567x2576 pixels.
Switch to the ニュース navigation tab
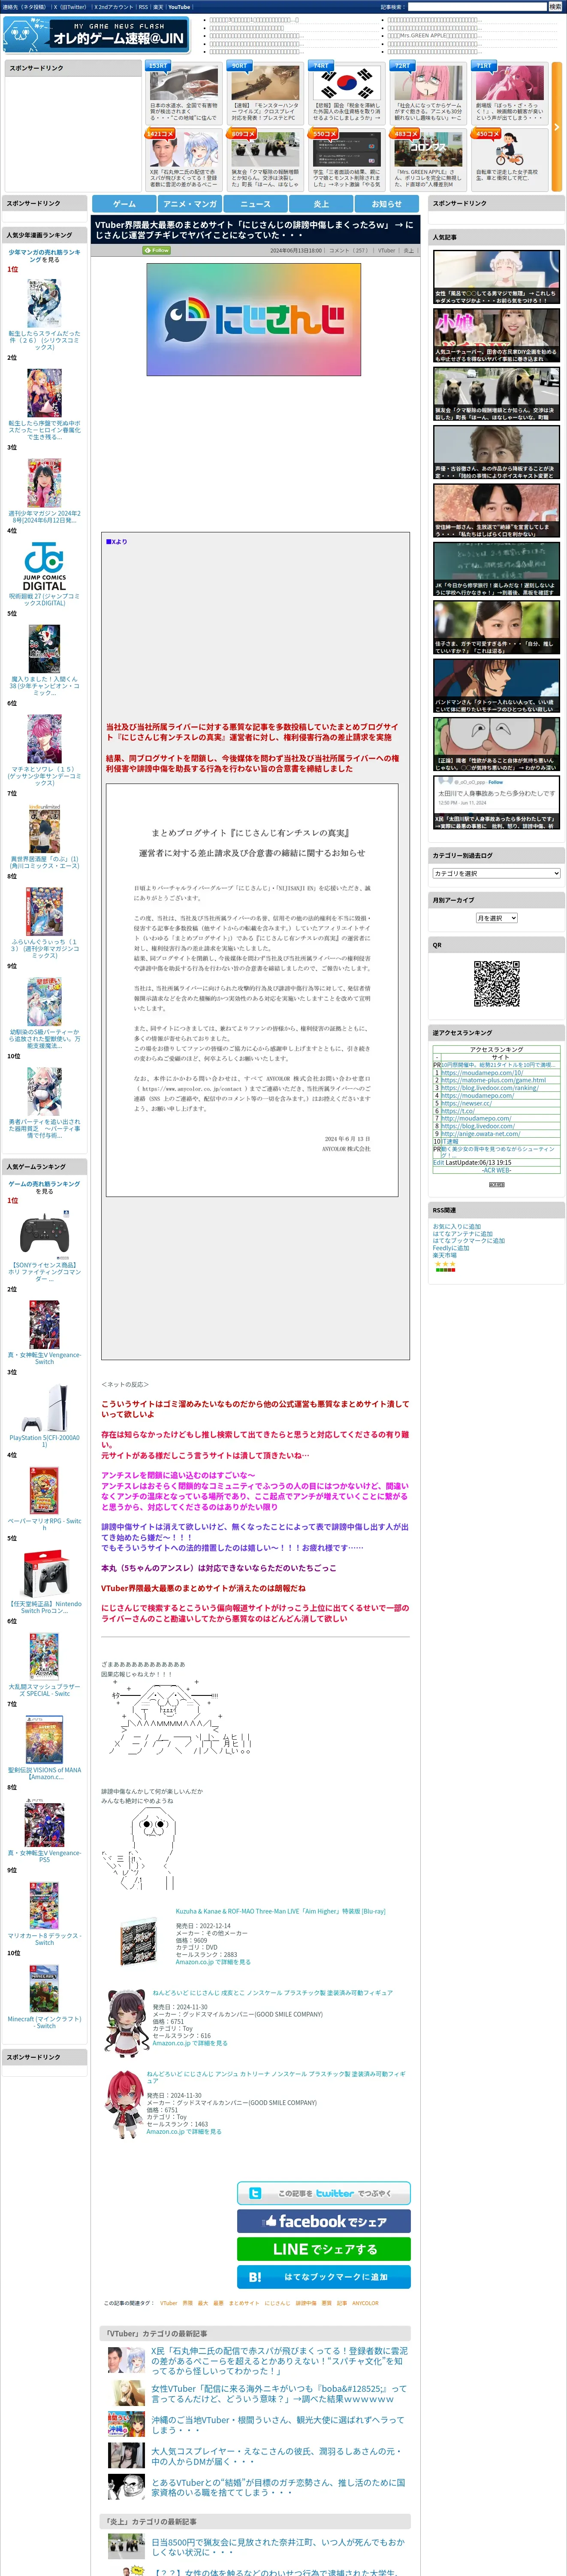(x=256, y=203)
